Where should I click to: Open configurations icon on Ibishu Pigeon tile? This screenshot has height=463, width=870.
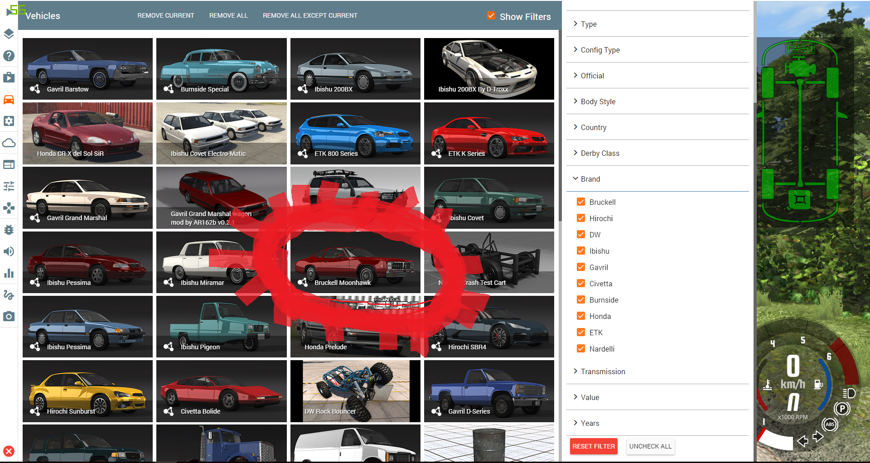(x=169, y=347)
